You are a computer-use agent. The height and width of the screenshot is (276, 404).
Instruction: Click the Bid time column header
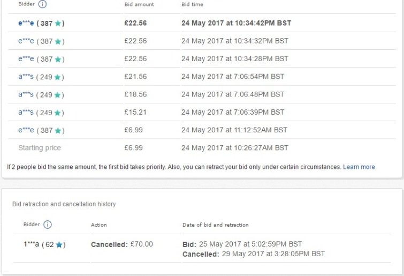click(x=192, y=4)
